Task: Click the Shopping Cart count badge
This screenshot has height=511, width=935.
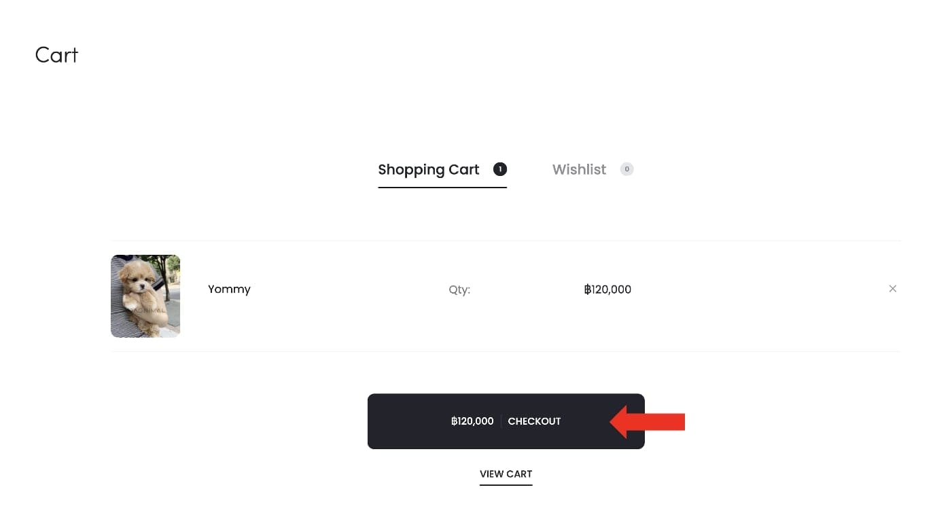Action: pyautogui.click(x=500, y=169)
